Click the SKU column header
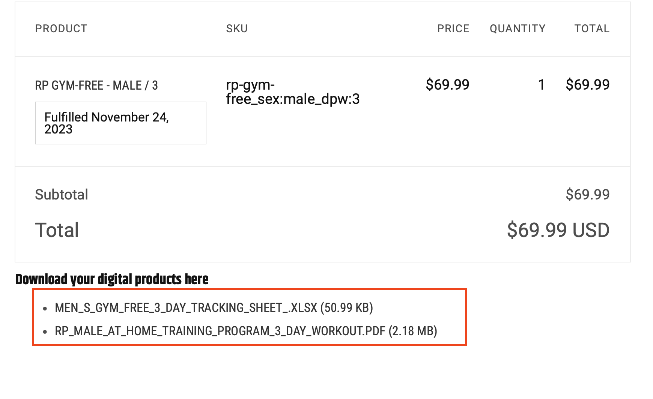 (237, 28)
